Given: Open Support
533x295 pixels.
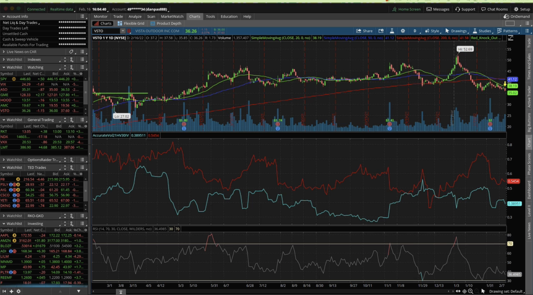Looking at the screenshot, I should [x=465, y=9].
